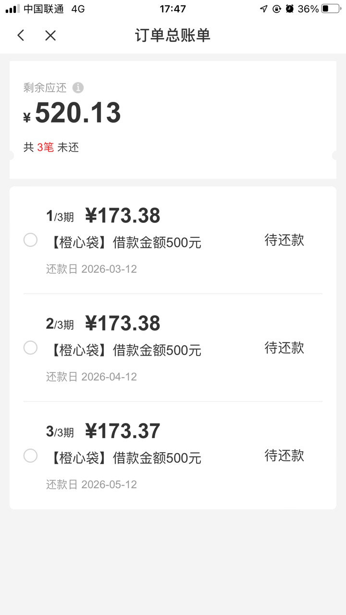Image resolution: width=346 pixels, height=615 pixels.
Task: Open the first installment's 【橙心袋】 loan title
Action: click(x=125, y=243)
